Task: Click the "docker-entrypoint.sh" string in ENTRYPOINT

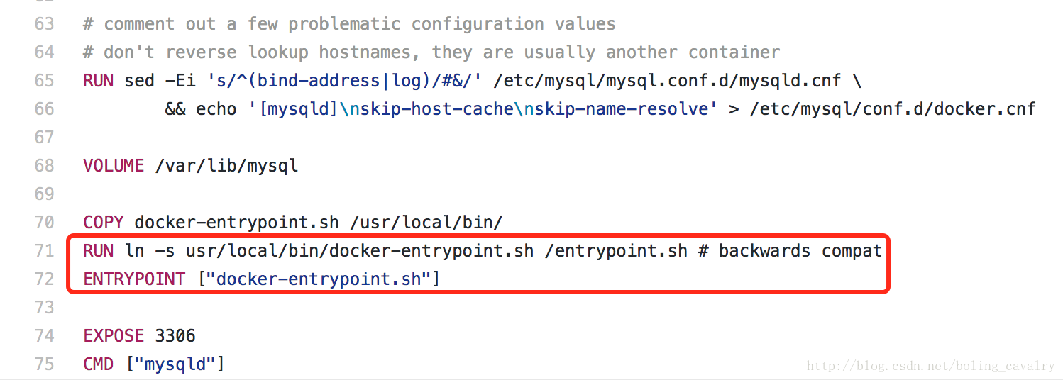Action: click(x=319, y=279)
